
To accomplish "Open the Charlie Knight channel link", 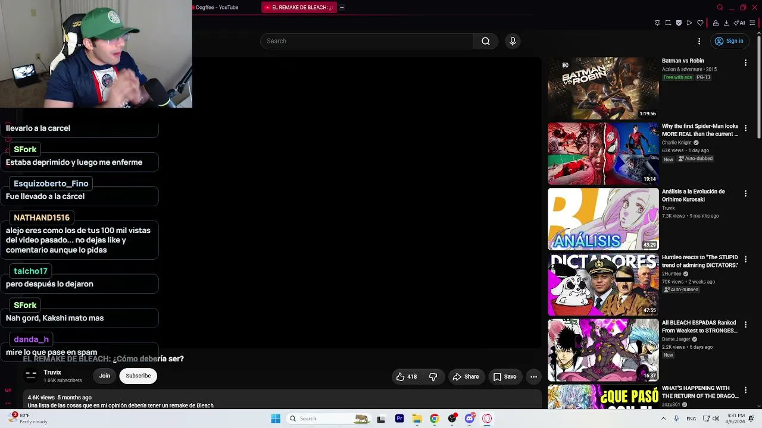I will [x=677, y=143].
